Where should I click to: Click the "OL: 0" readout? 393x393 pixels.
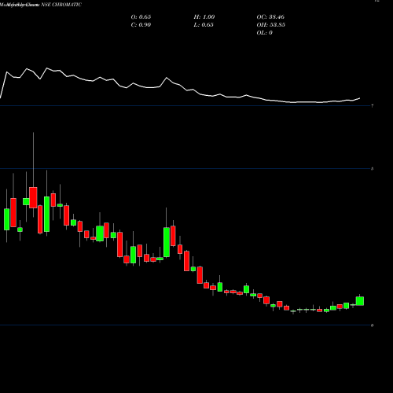(264, 33)
